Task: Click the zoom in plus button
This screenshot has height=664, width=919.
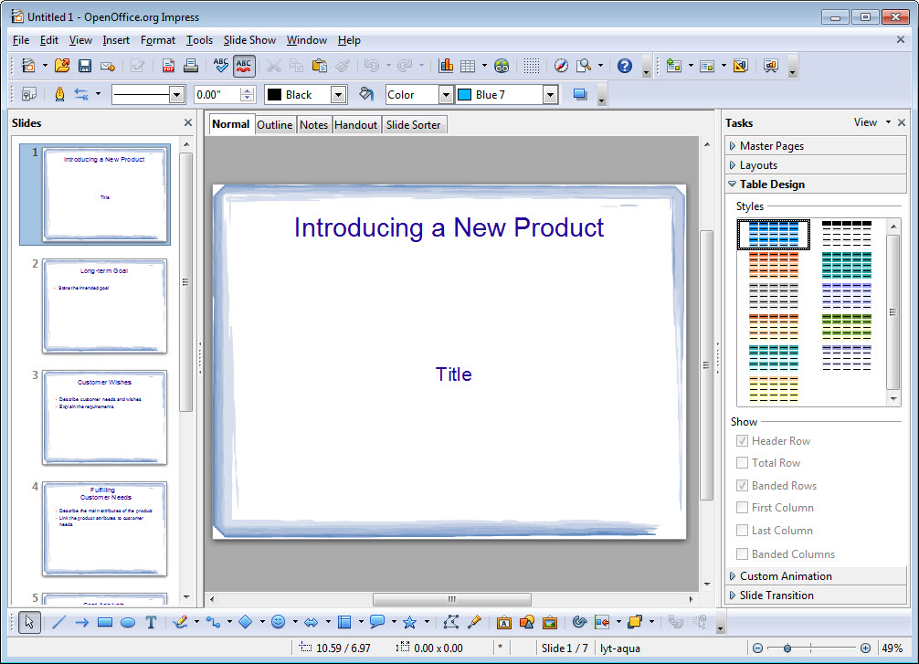Action: (866, 648)
